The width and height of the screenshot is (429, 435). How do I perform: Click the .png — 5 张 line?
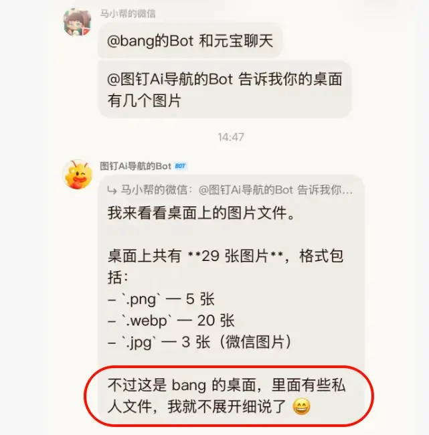(161, 299)
